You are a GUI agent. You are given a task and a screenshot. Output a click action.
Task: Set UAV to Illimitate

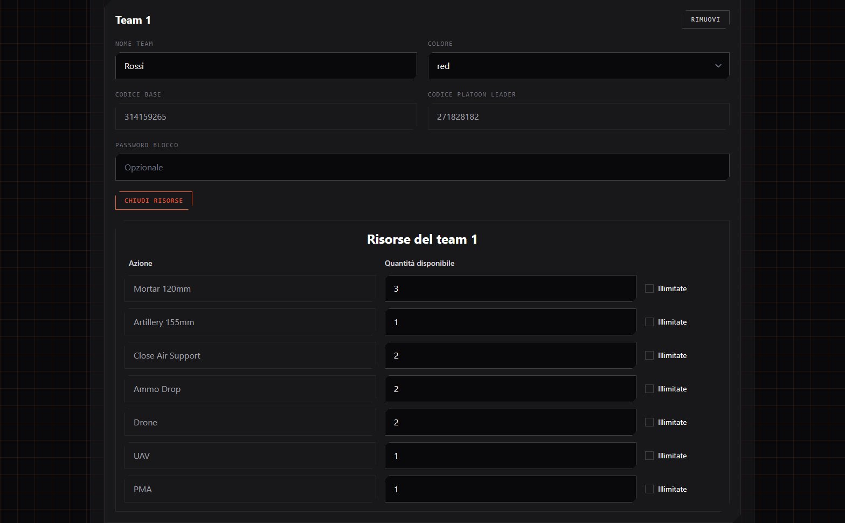point(649,456)
